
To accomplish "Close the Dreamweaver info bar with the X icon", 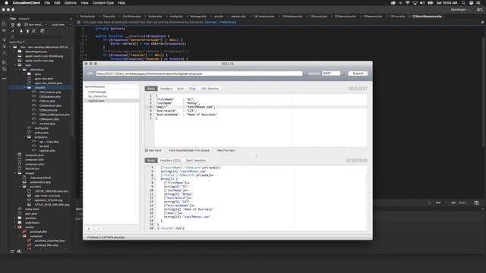I will (482, 22).
